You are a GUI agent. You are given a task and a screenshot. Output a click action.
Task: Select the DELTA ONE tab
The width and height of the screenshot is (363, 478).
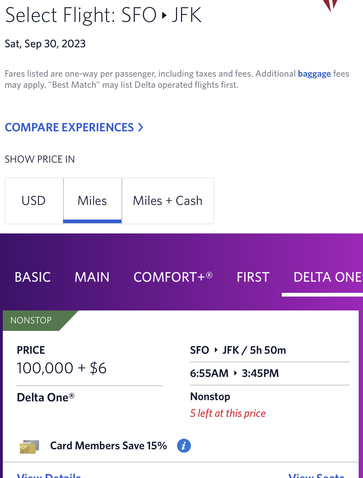tap(327, 277)
